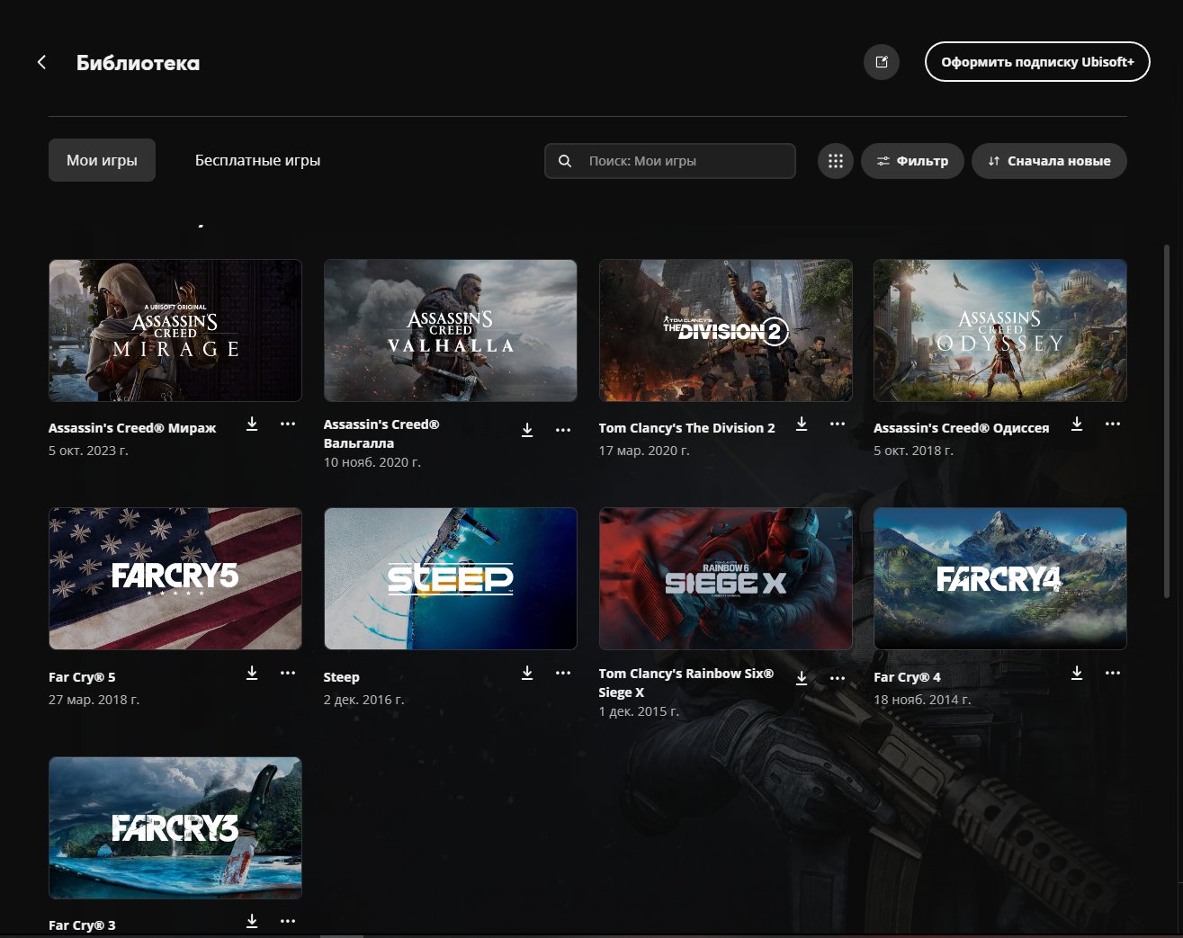Click the Far Cry® 3 title text
1183x938 pixels.
pos(82,925)
